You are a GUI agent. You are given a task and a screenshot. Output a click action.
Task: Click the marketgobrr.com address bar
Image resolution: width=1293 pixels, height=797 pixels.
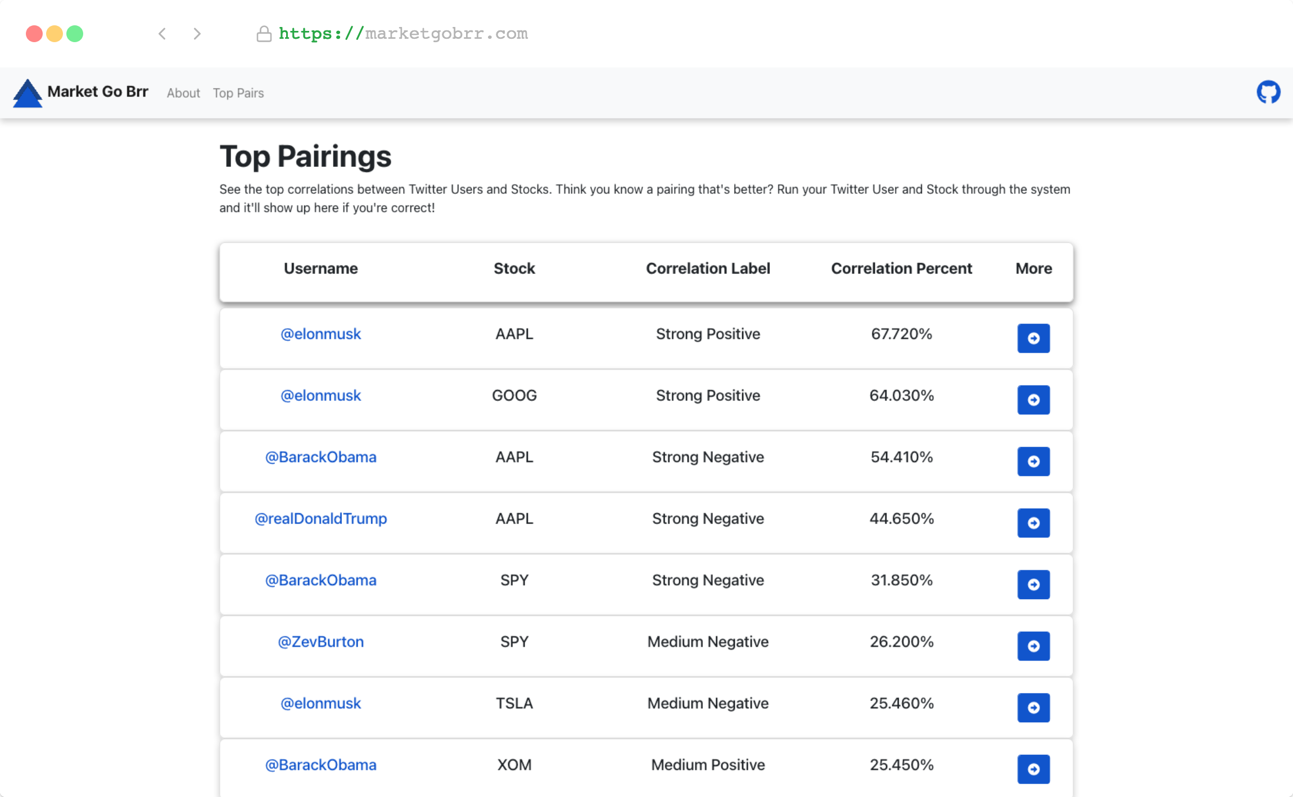coord(403,34)
